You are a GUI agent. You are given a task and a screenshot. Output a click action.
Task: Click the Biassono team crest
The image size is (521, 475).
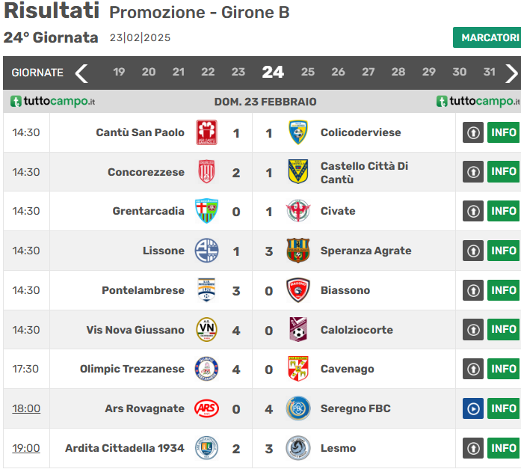point(298,290)
